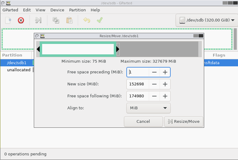Open the Edit menu

pyautogui.click(x=27, y=10)
